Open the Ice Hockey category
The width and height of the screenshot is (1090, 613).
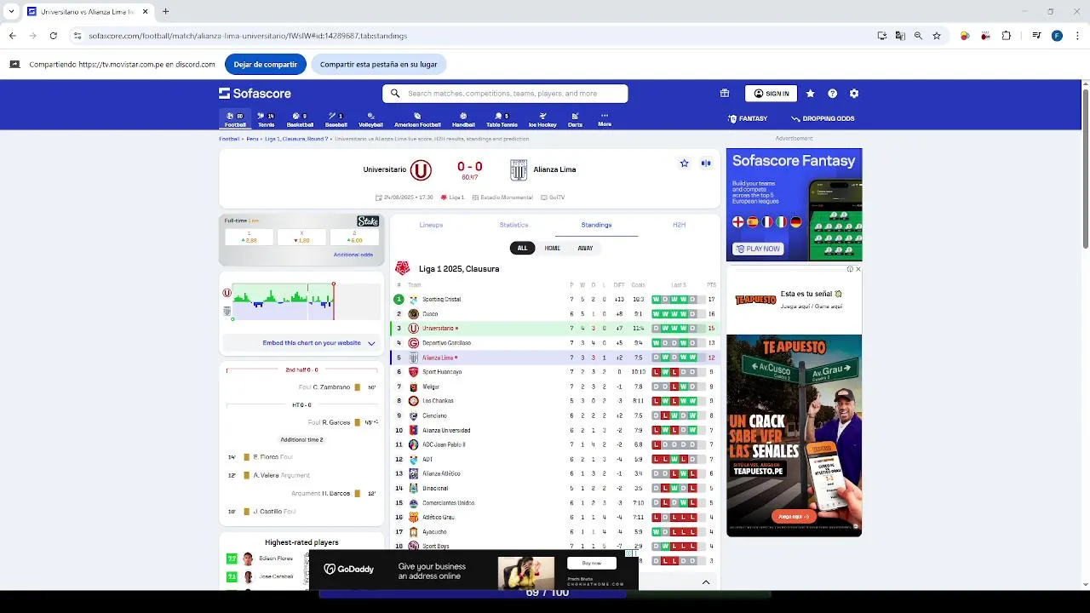(x=542, y=119)
